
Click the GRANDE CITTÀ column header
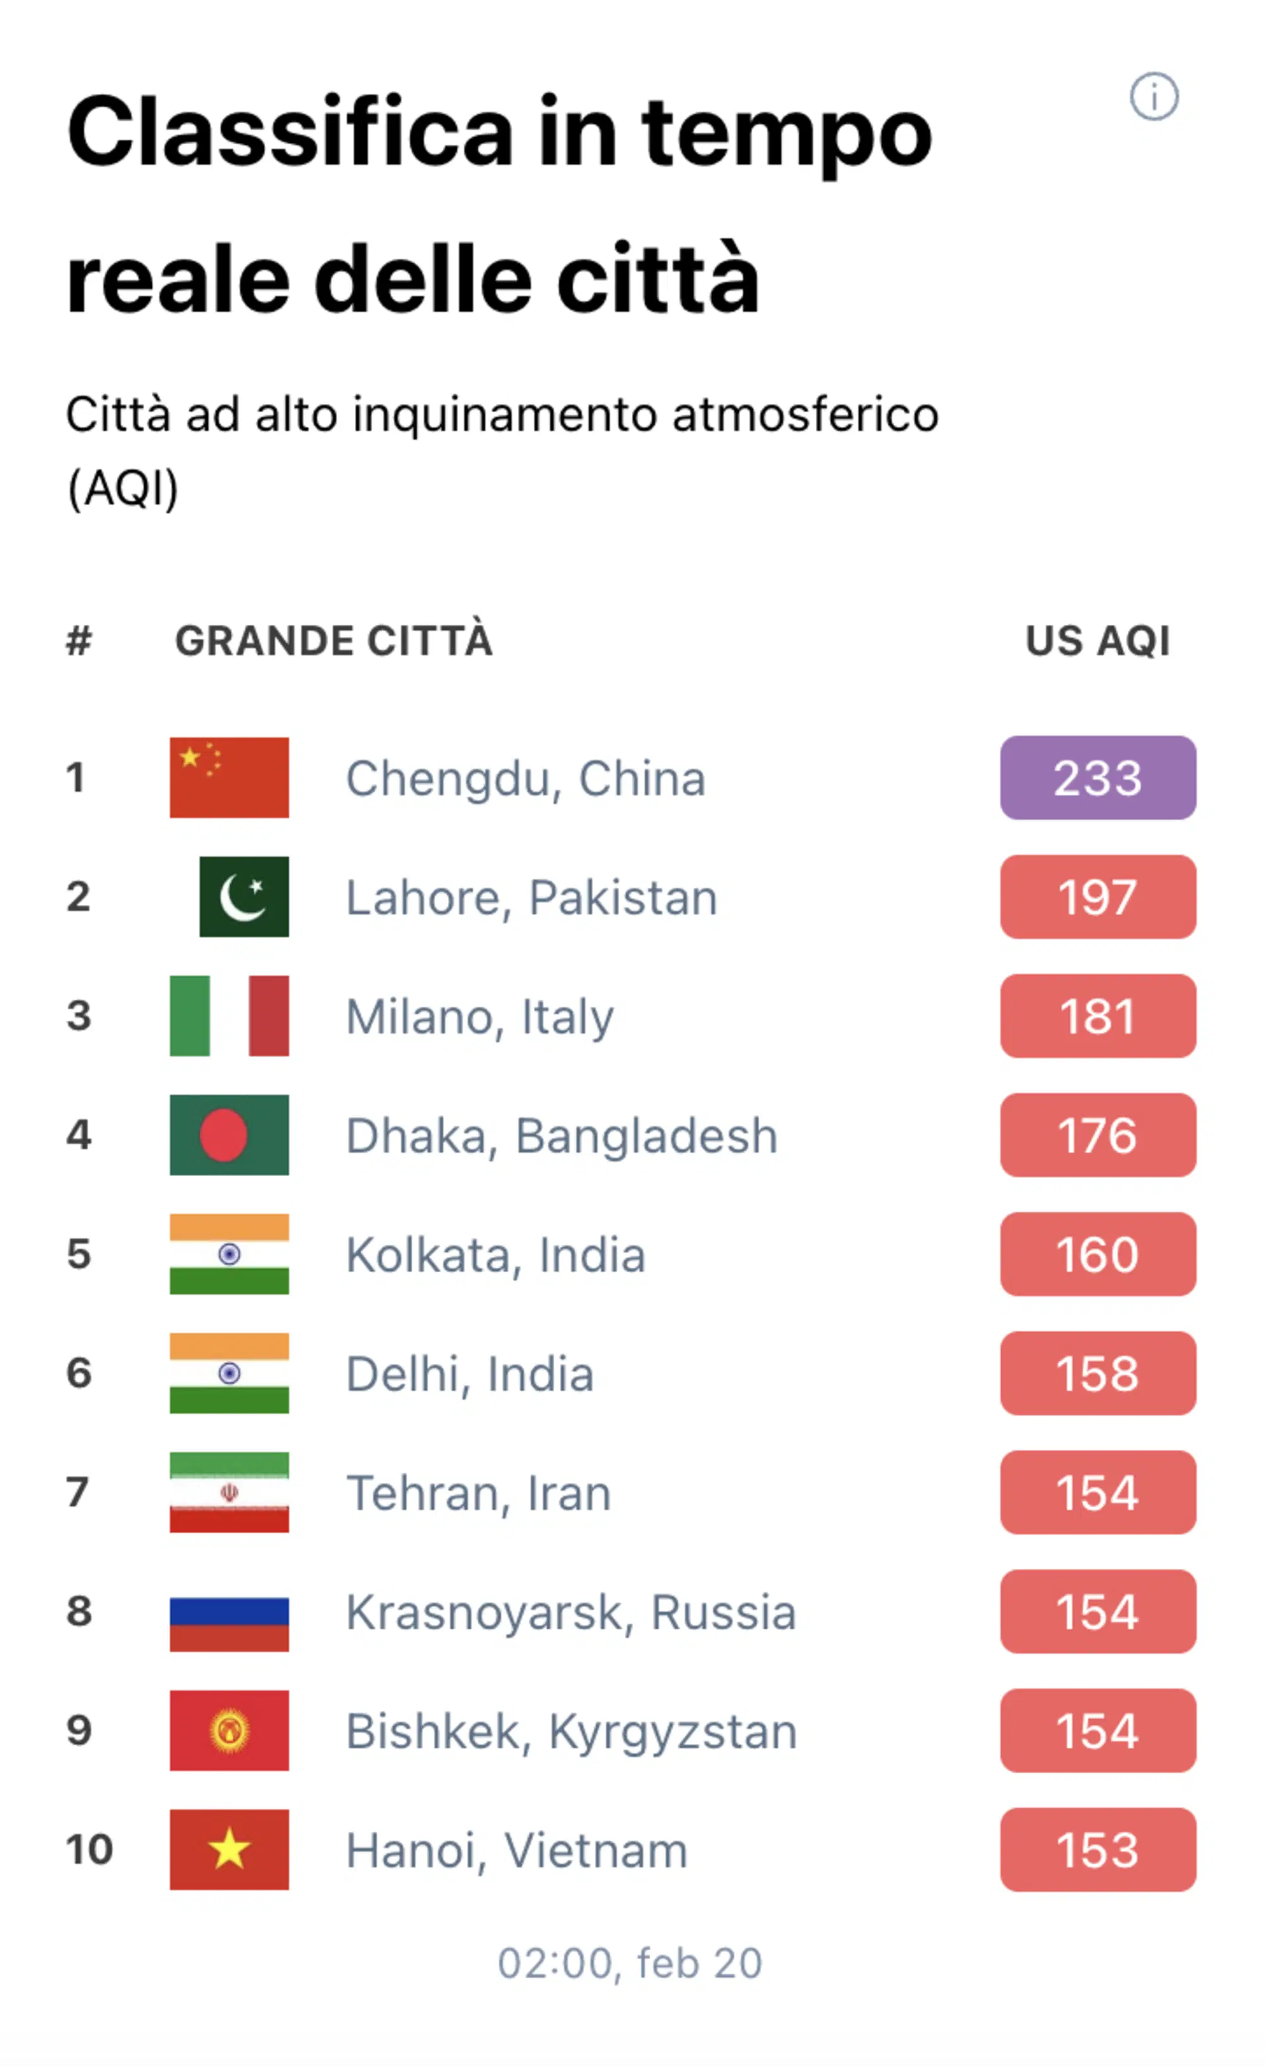point(333,641)
